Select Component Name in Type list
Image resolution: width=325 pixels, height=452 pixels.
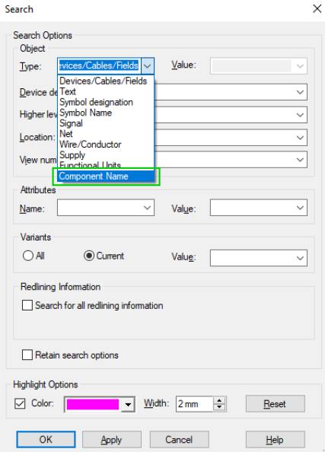(106, 176)
